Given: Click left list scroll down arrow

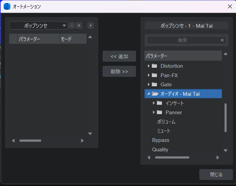Looking at the screenshot, I should tap(90, 133).
